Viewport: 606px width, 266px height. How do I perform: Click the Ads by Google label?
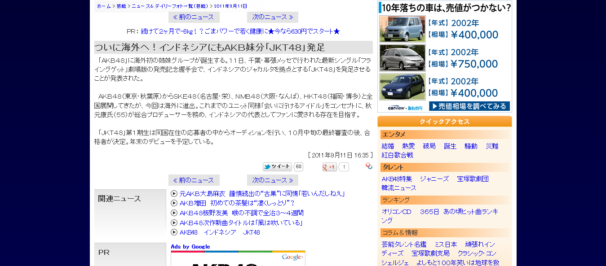tap(190, 247)
